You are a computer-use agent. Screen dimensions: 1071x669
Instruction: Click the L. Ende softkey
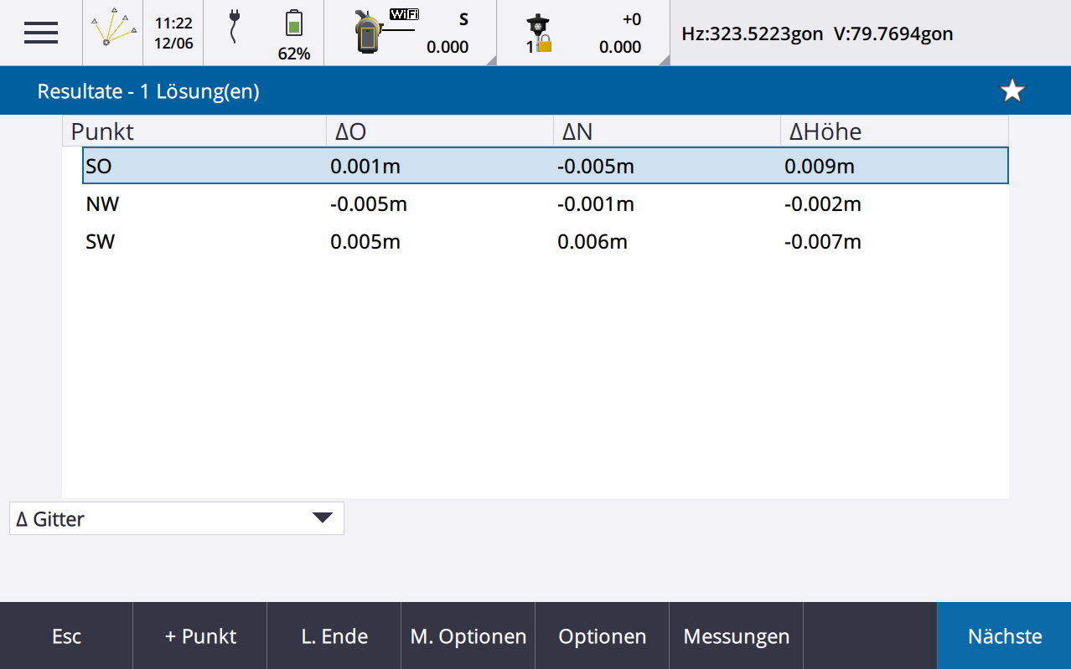(x=334, y=636)
